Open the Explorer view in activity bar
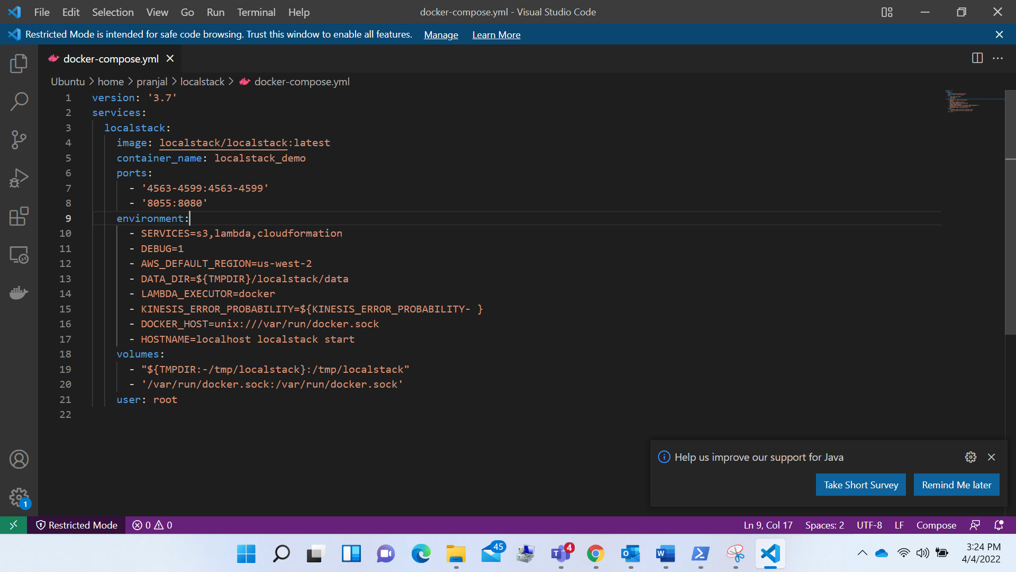The image size is (1016, 572). coord(19,64)
